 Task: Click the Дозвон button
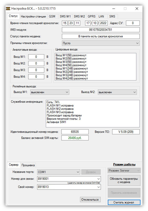91,172
